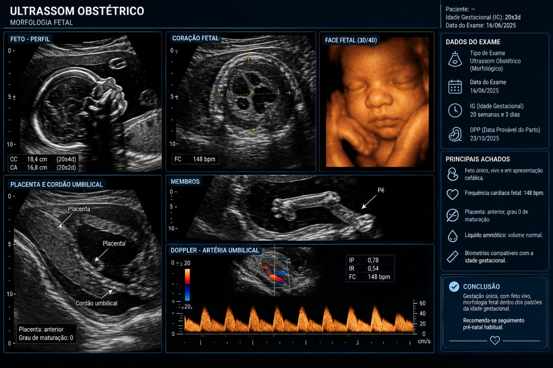The image size is (553, 368).
Task: Click the 'CC 18,4 cm' measurement row
Action: (x=43, y=159)
